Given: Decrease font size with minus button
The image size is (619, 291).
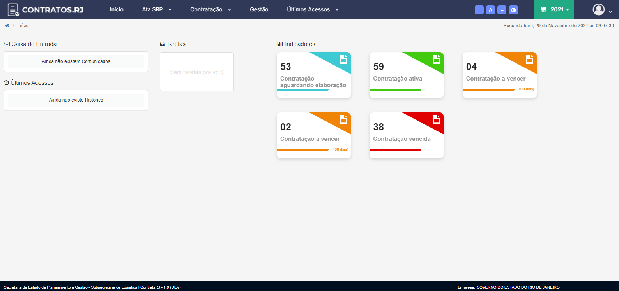Looking at the screenshot, I should click(x=479, y=10).
